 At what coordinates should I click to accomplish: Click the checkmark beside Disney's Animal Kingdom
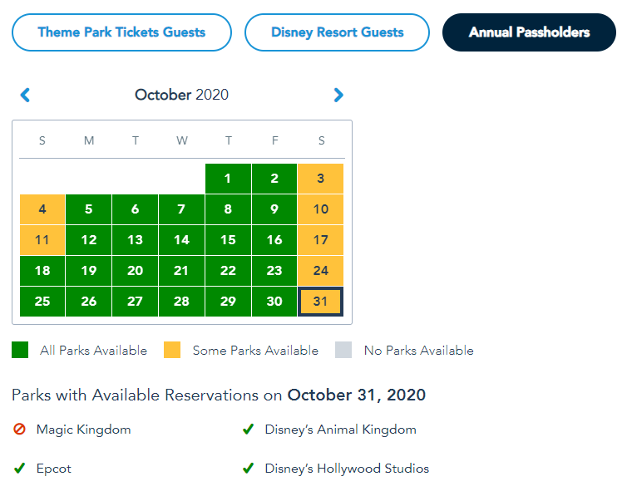pyautogui.click(x=248, y=430)
